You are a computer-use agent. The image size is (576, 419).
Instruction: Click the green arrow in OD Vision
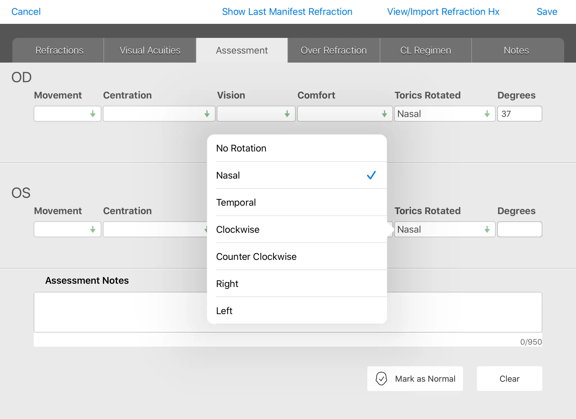(x=287, y=114)
